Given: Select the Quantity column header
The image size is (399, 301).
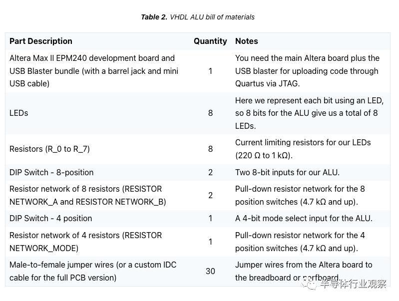Looking at the screenshot, I should click(210, 41).
